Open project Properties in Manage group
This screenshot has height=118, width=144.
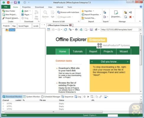click(x=116, y=14)
